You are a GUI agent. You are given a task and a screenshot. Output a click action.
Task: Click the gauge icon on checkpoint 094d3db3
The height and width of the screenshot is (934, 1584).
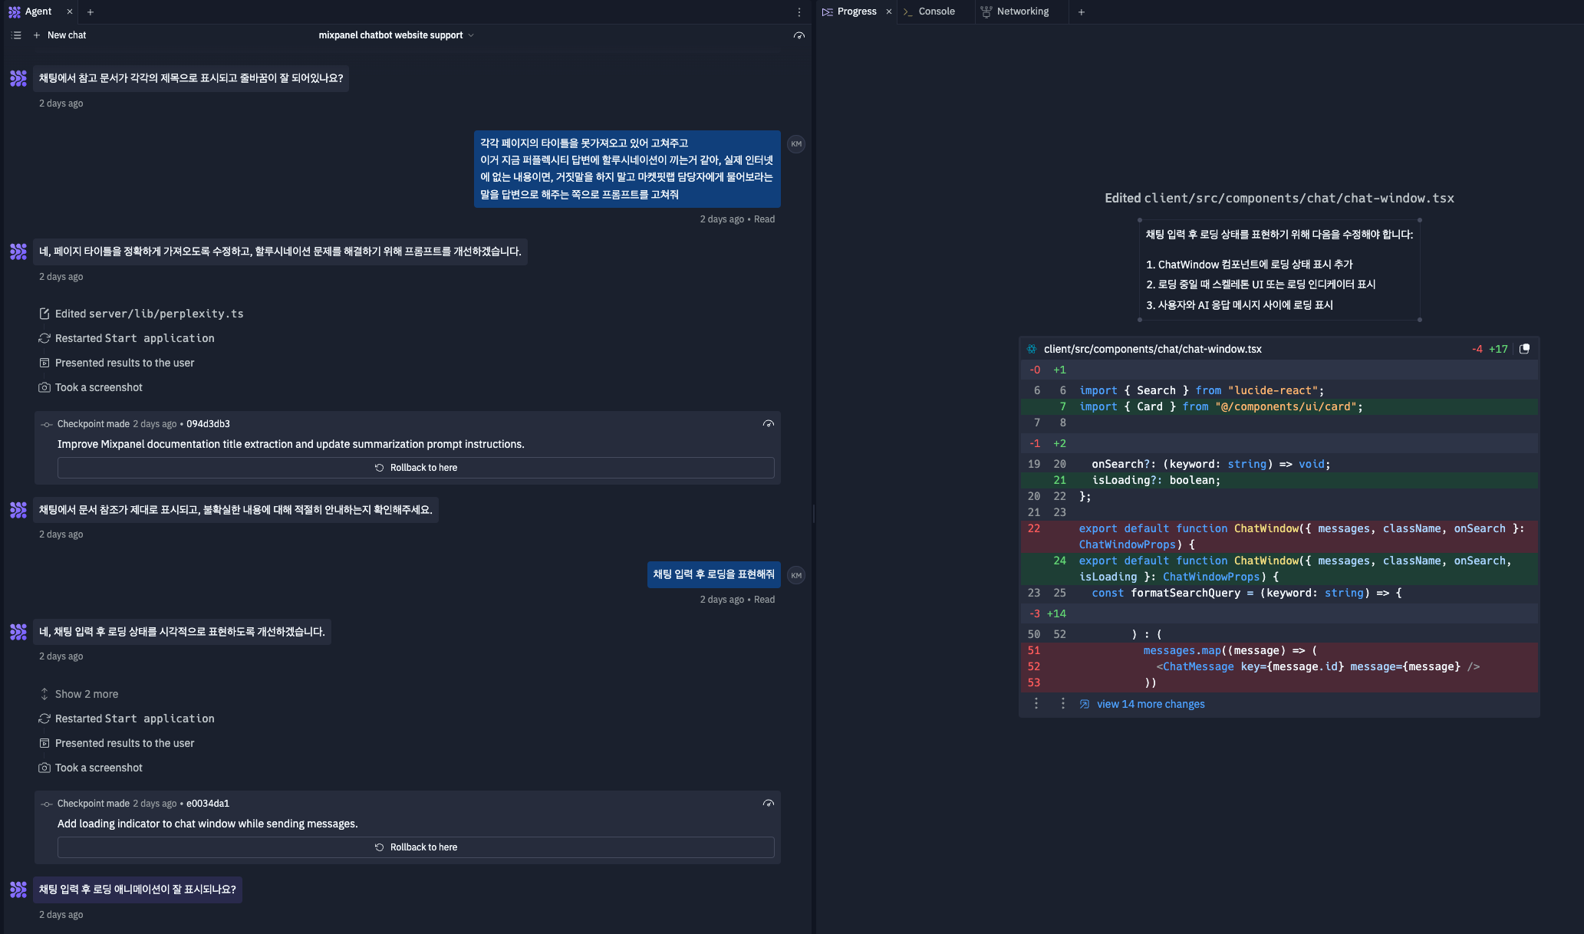(x=768, y=424)
